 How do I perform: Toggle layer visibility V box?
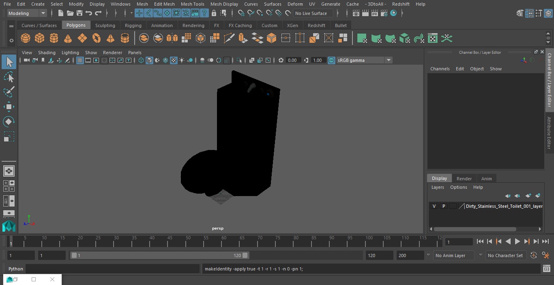click(x=434, y=206)
